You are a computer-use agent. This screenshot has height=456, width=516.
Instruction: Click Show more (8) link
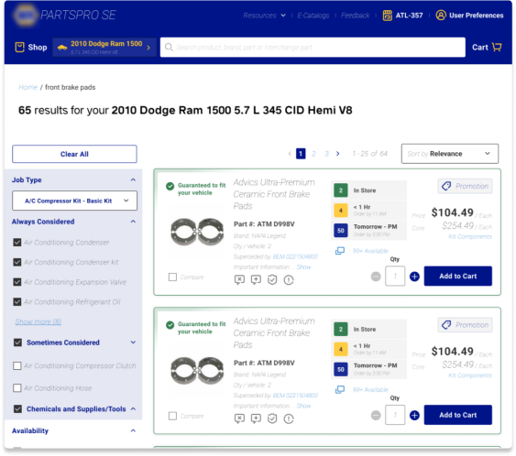point(38,321)
